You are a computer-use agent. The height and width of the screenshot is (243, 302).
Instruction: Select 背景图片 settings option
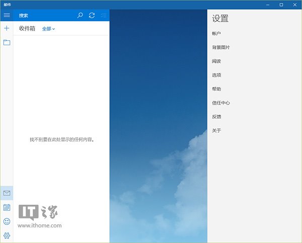[x=221, y=47]
